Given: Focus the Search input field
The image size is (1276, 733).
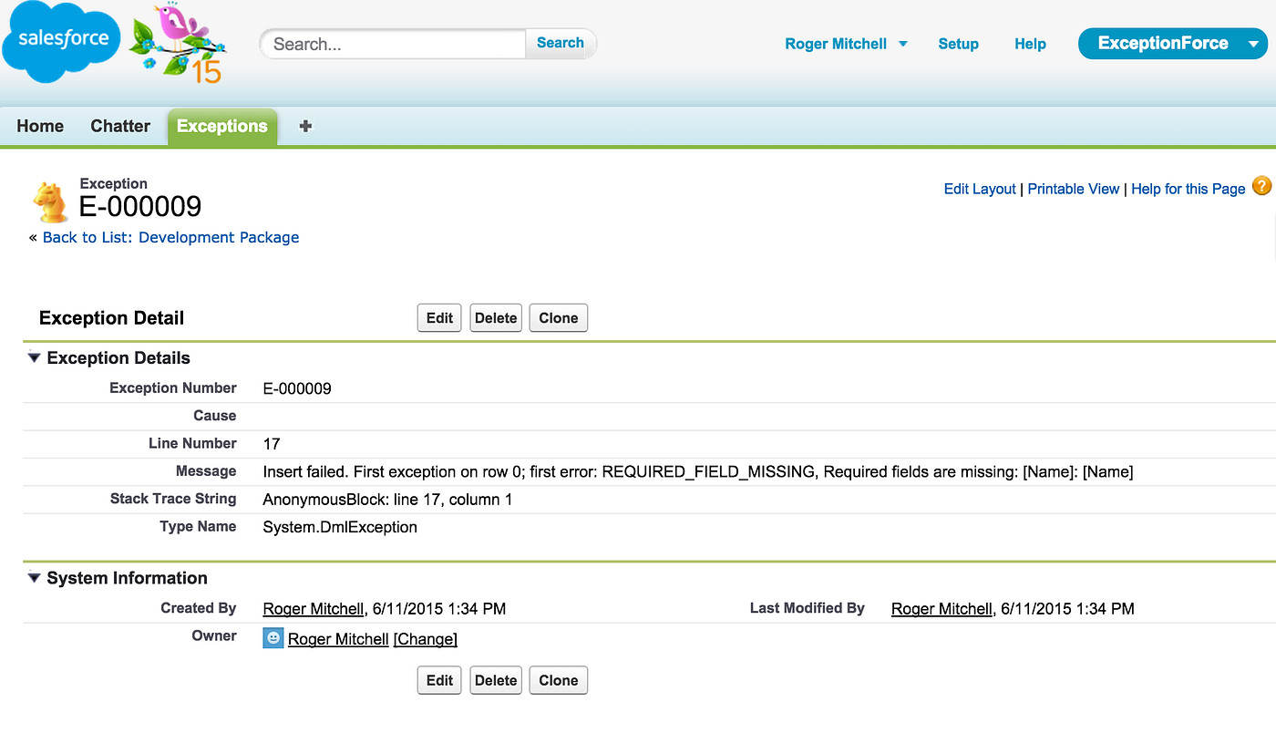Looking at the screenshot, I should tap(394, 44).
